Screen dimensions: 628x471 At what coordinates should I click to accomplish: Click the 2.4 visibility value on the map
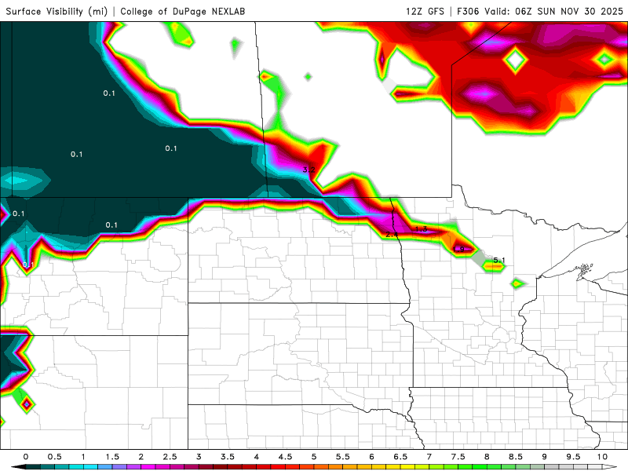tap(392, 234)
